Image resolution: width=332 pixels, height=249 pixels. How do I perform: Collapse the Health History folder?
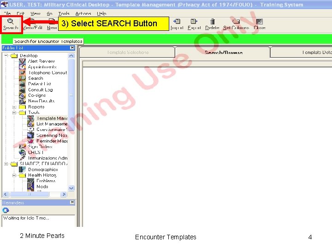(14, 175)
